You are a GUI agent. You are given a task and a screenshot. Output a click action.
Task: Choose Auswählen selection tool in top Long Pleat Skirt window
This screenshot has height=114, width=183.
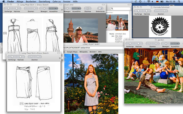(52, 9)
